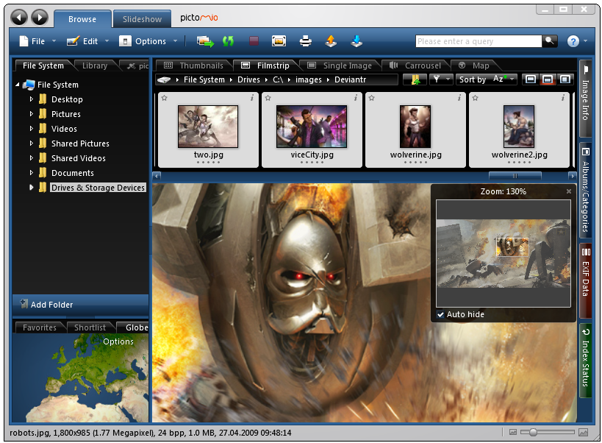Viewport: 602px width, 443px height.
Task: Click large image icon right of zoom slider
Action: [583, 432]
